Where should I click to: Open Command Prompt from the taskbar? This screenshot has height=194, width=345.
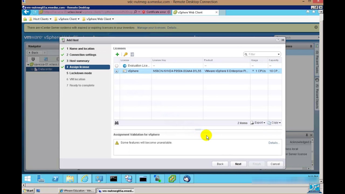[x=113, y=179]
